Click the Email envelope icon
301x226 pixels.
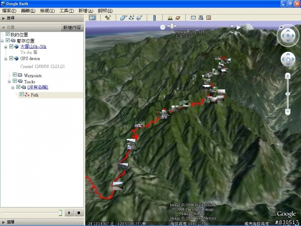pos(193,18)
